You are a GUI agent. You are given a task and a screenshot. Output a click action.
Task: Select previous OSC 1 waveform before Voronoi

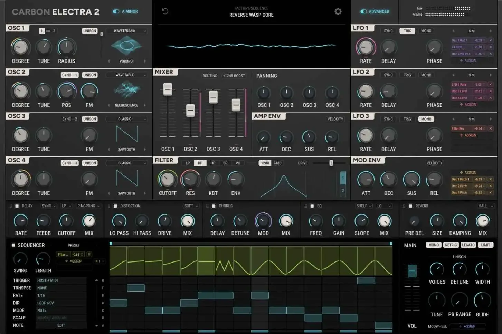[109, 61]
